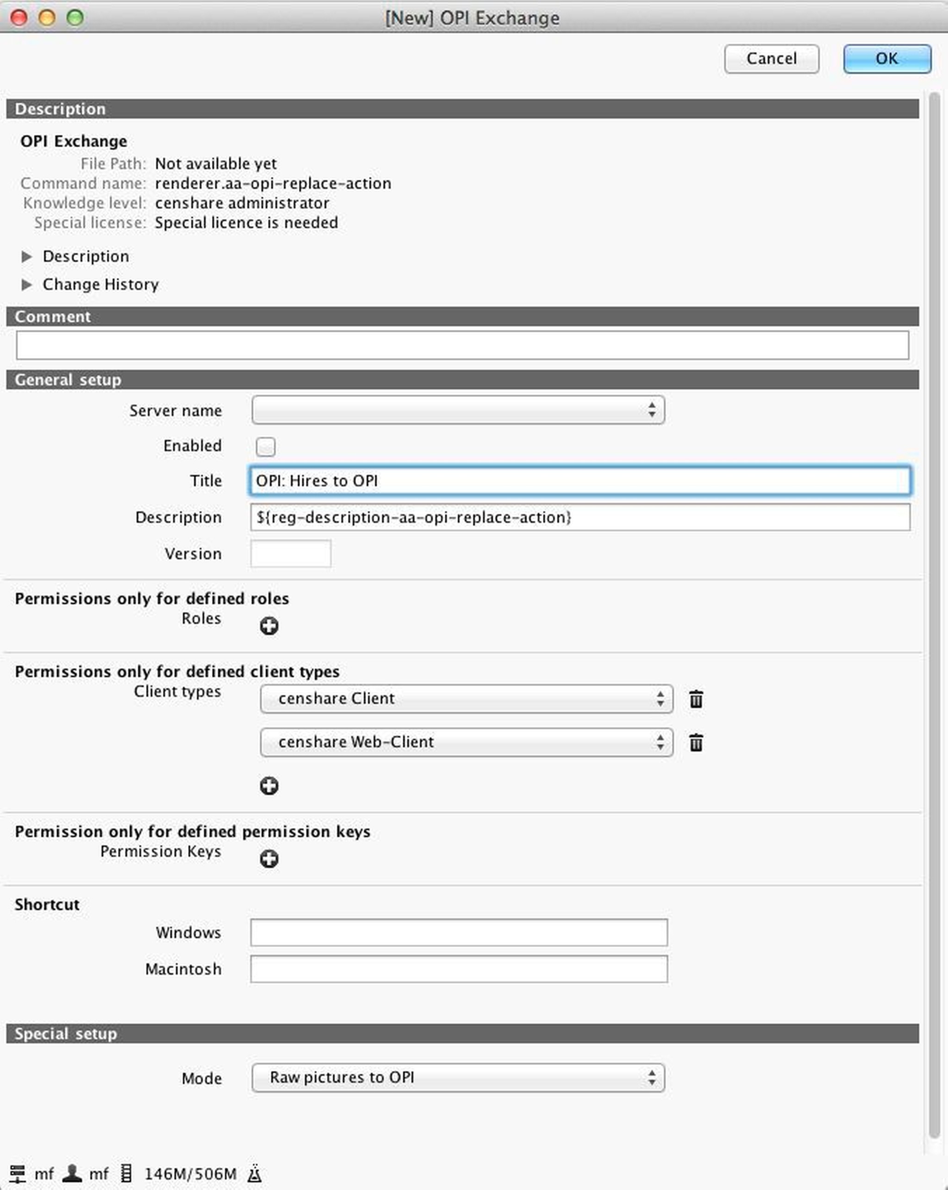Add another client type via plus icon
Viewport: 948px width, 1190px height.
270,786
